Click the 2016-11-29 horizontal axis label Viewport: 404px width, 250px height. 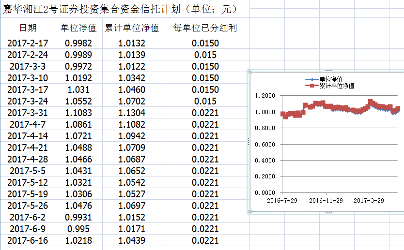pyautogui.click(x=326, y=200)
